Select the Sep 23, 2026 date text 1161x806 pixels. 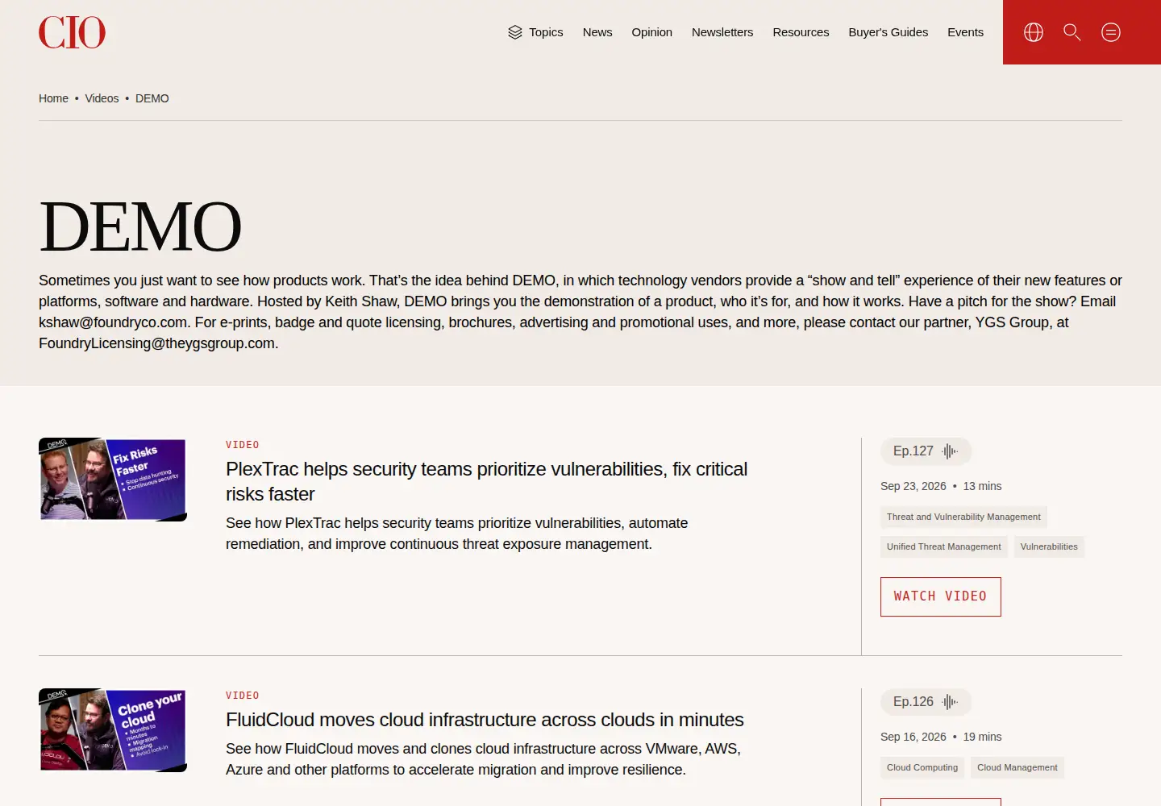coord(913,486)
